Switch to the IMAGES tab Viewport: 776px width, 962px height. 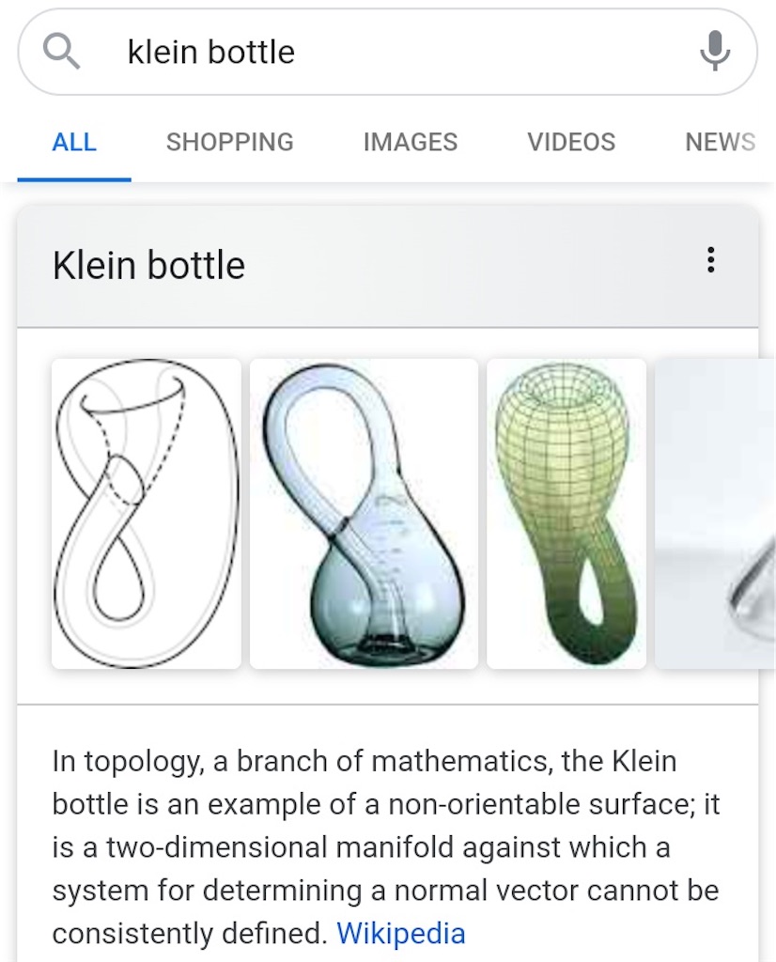click(411, 143)
